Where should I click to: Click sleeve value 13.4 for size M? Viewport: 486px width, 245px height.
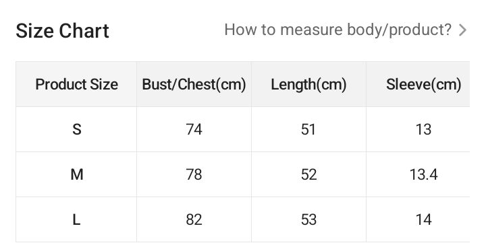[x=423, y=174]
